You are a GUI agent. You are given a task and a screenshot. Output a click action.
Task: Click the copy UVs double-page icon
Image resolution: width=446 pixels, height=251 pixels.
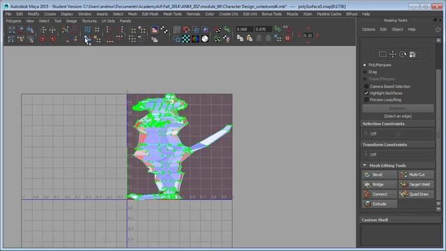pos(240,38)
